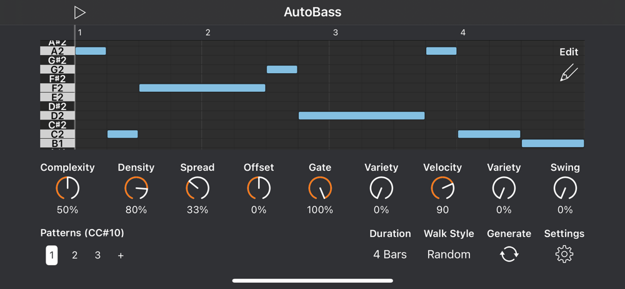
Task: Click the Complexity knob
Action: coord(67,188)
